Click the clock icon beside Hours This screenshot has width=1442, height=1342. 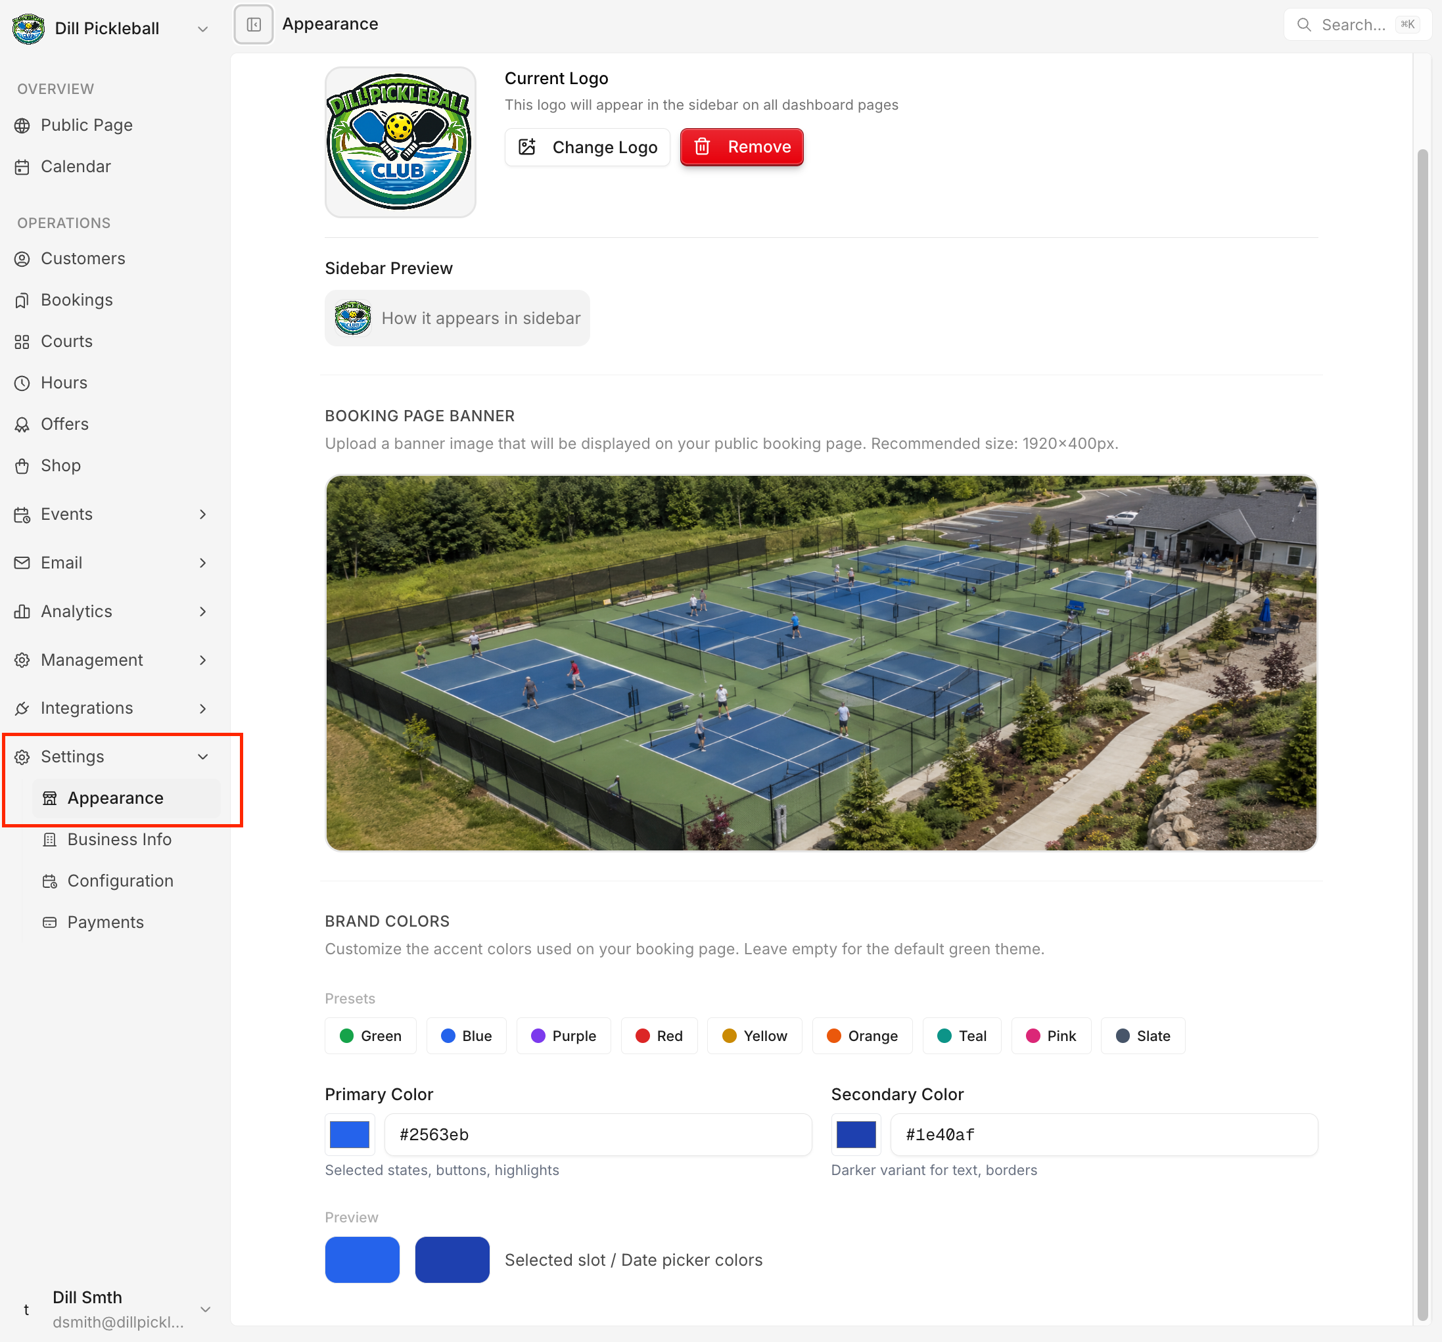(x=22, y=383)
